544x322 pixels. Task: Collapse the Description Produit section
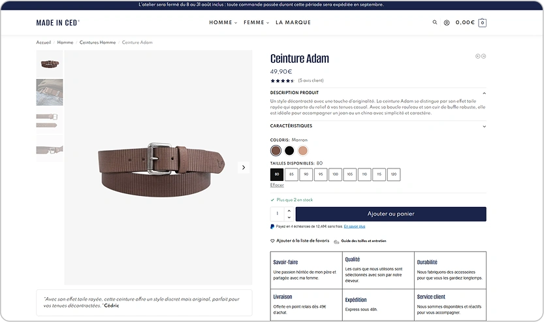[x=484, y=93]
